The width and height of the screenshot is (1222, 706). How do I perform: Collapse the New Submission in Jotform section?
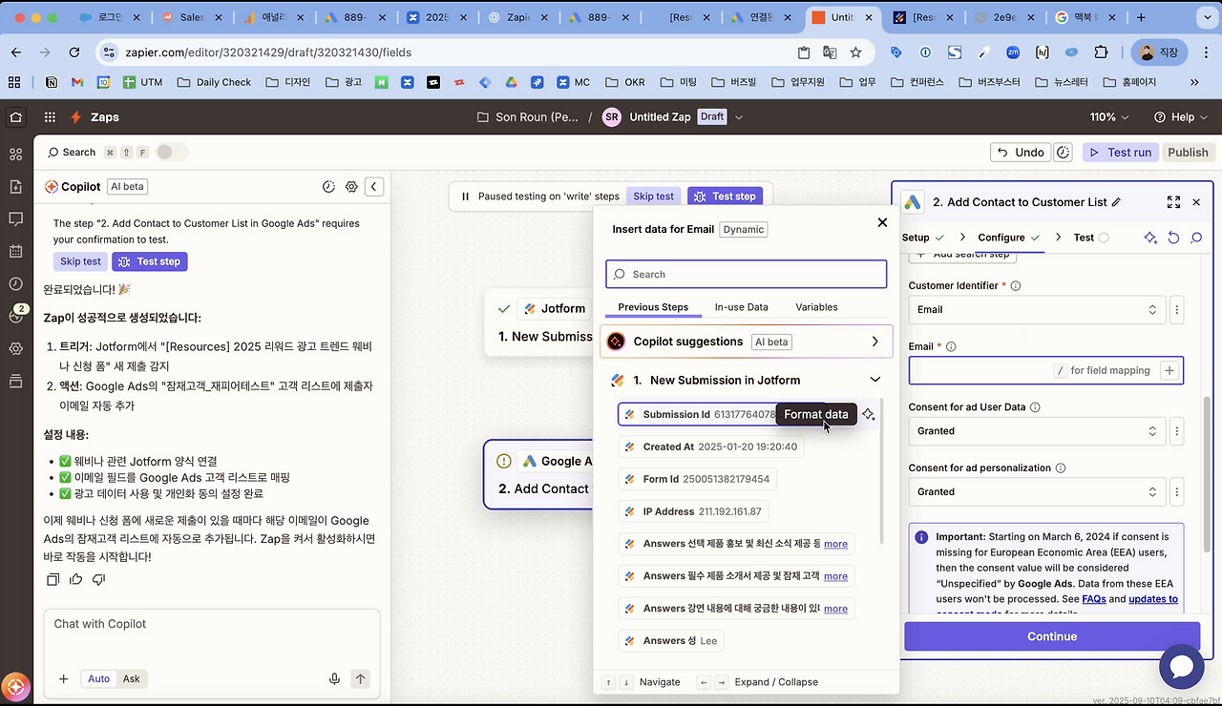[x=874, y=380]
